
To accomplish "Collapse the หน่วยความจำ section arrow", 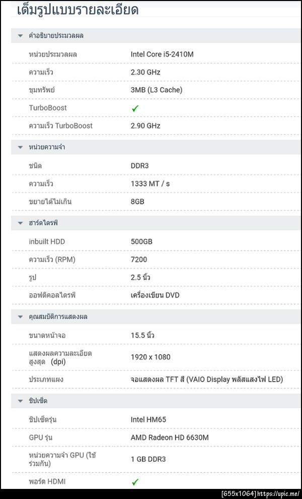I will point(21,147).
